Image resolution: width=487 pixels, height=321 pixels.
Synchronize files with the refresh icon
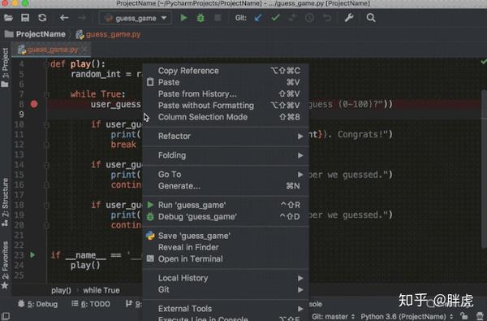pos(42,18)
